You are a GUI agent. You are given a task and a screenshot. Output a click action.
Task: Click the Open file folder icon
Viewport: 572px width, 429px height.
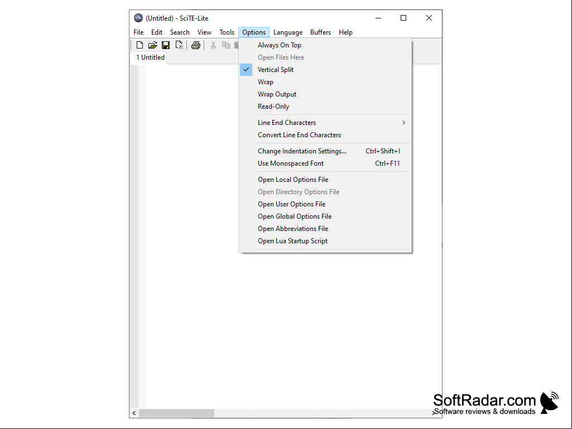pyautogui.click(x=152, y=45)
